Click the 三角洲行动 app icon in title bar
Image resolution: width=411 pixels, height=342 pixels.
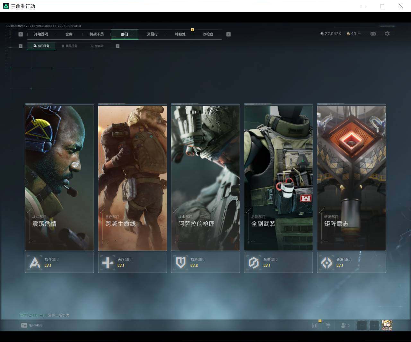tap(6, 6)
